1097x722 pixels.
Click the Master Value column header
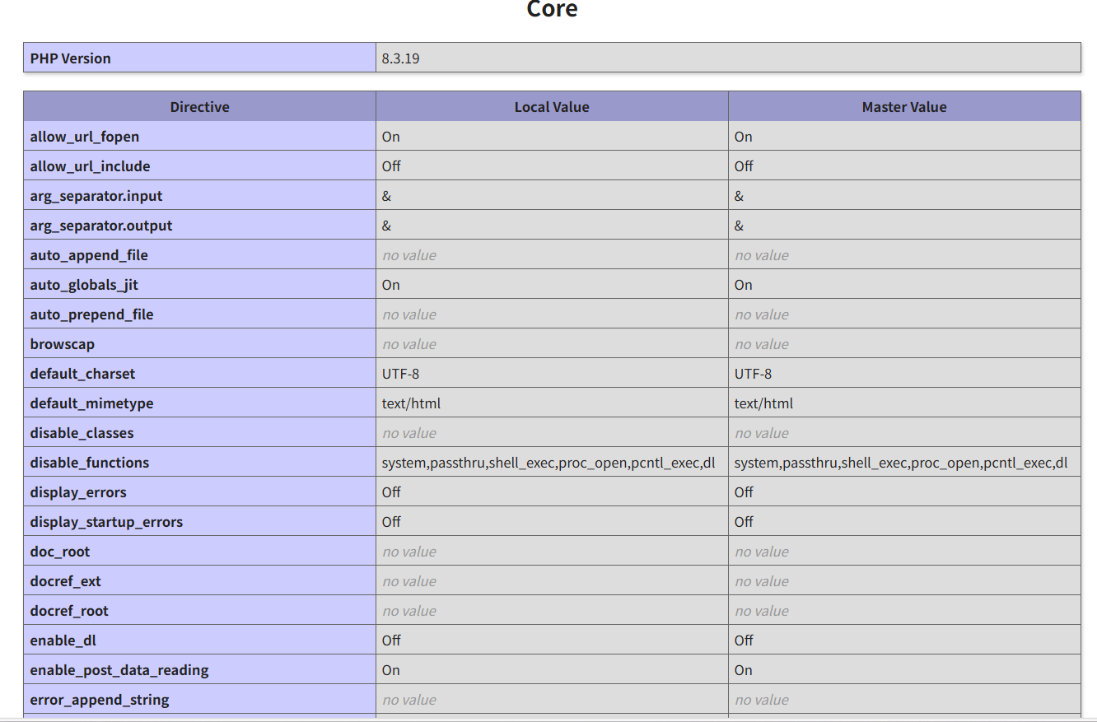pyautogui.click(x=903, y=107)
